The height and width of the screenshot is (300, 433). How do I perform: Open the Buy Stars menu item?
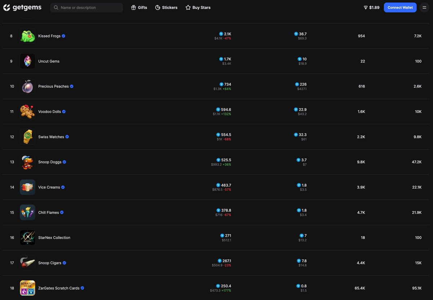coord(198,8)
